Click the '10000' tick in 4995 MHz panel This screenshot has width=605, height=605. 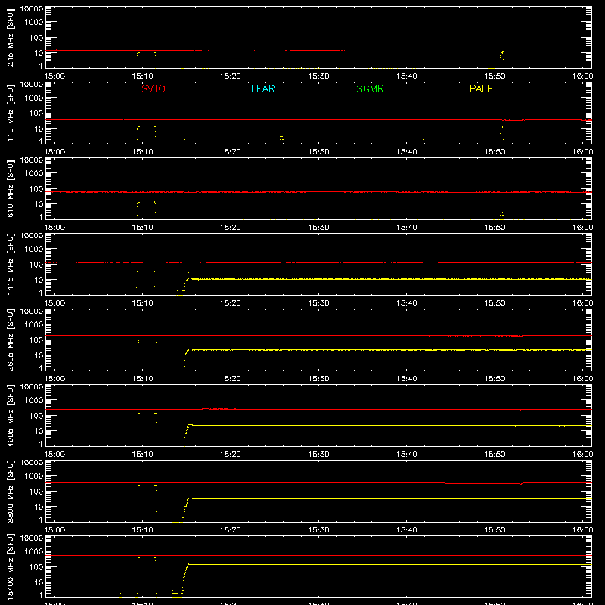click(32, 387)
